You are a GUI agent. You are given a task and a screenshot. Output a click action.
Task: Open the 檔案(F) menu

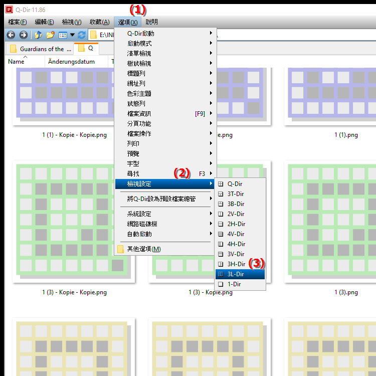(x=18, y=22)
